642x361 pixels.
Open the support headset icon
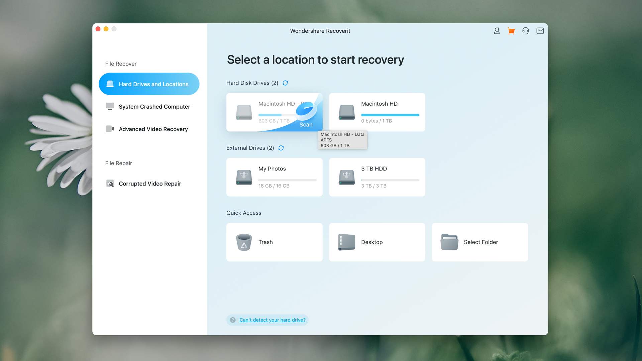(526, 31)
